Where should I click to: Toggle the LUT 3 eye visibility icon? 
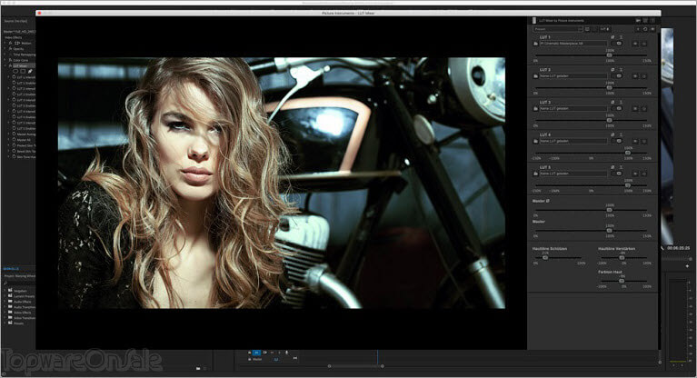pyautogui.click(x=635, y=108)
